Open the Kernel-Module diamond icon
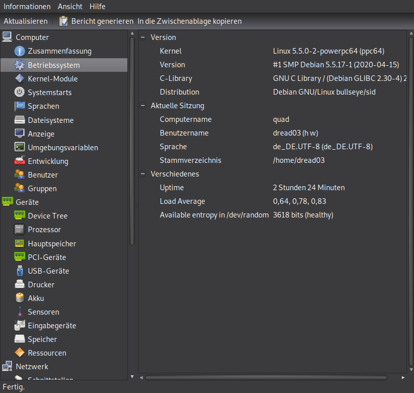Viewport: 414px width, 393px height. click(x=20, y=78)
